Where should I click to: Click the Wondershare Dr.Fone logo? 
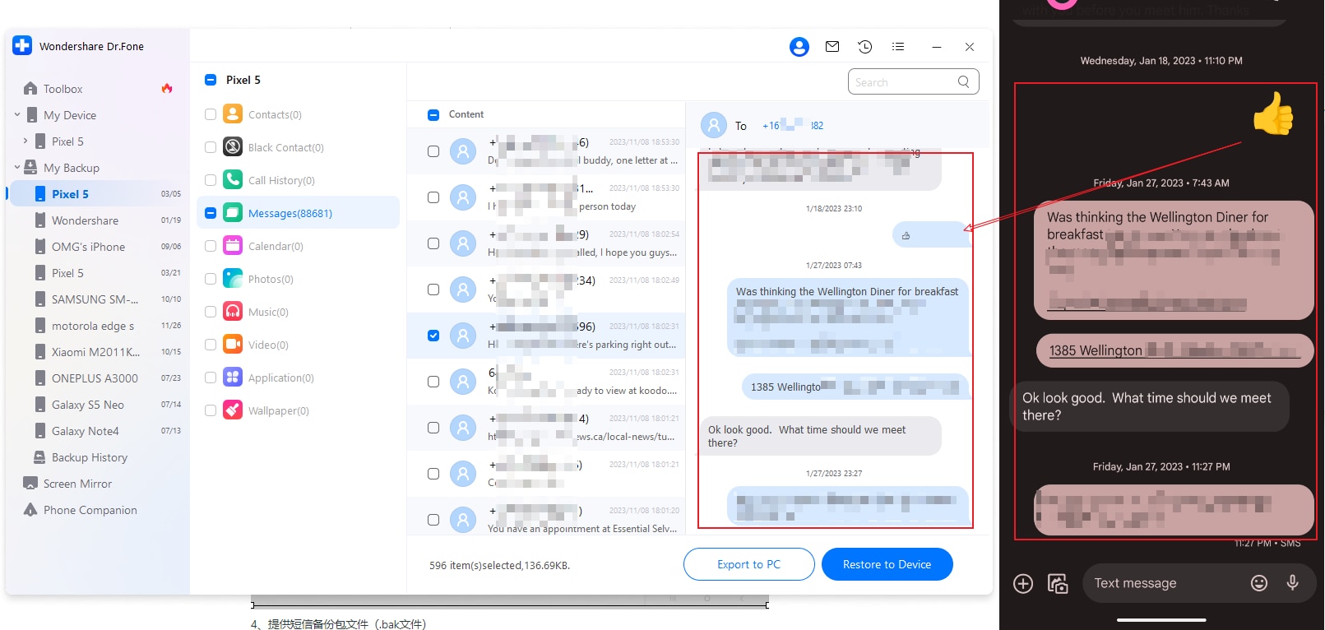pyautogui.click(x=22, y=45)
